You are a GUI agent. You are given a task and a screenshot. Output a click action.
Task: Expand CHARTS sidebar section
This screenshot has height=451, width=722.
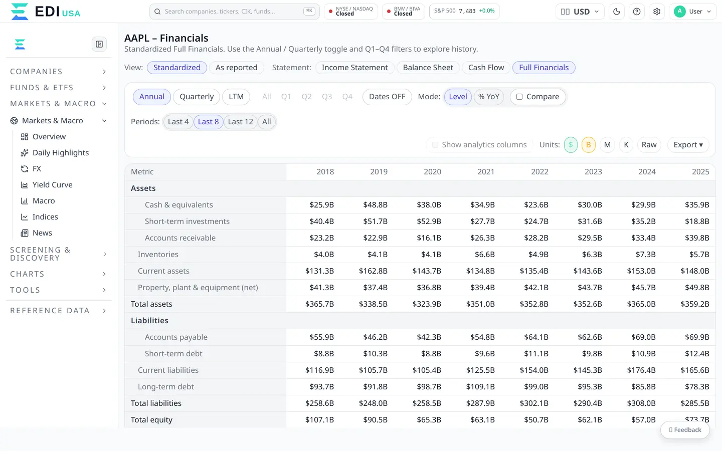pos(58,274)
